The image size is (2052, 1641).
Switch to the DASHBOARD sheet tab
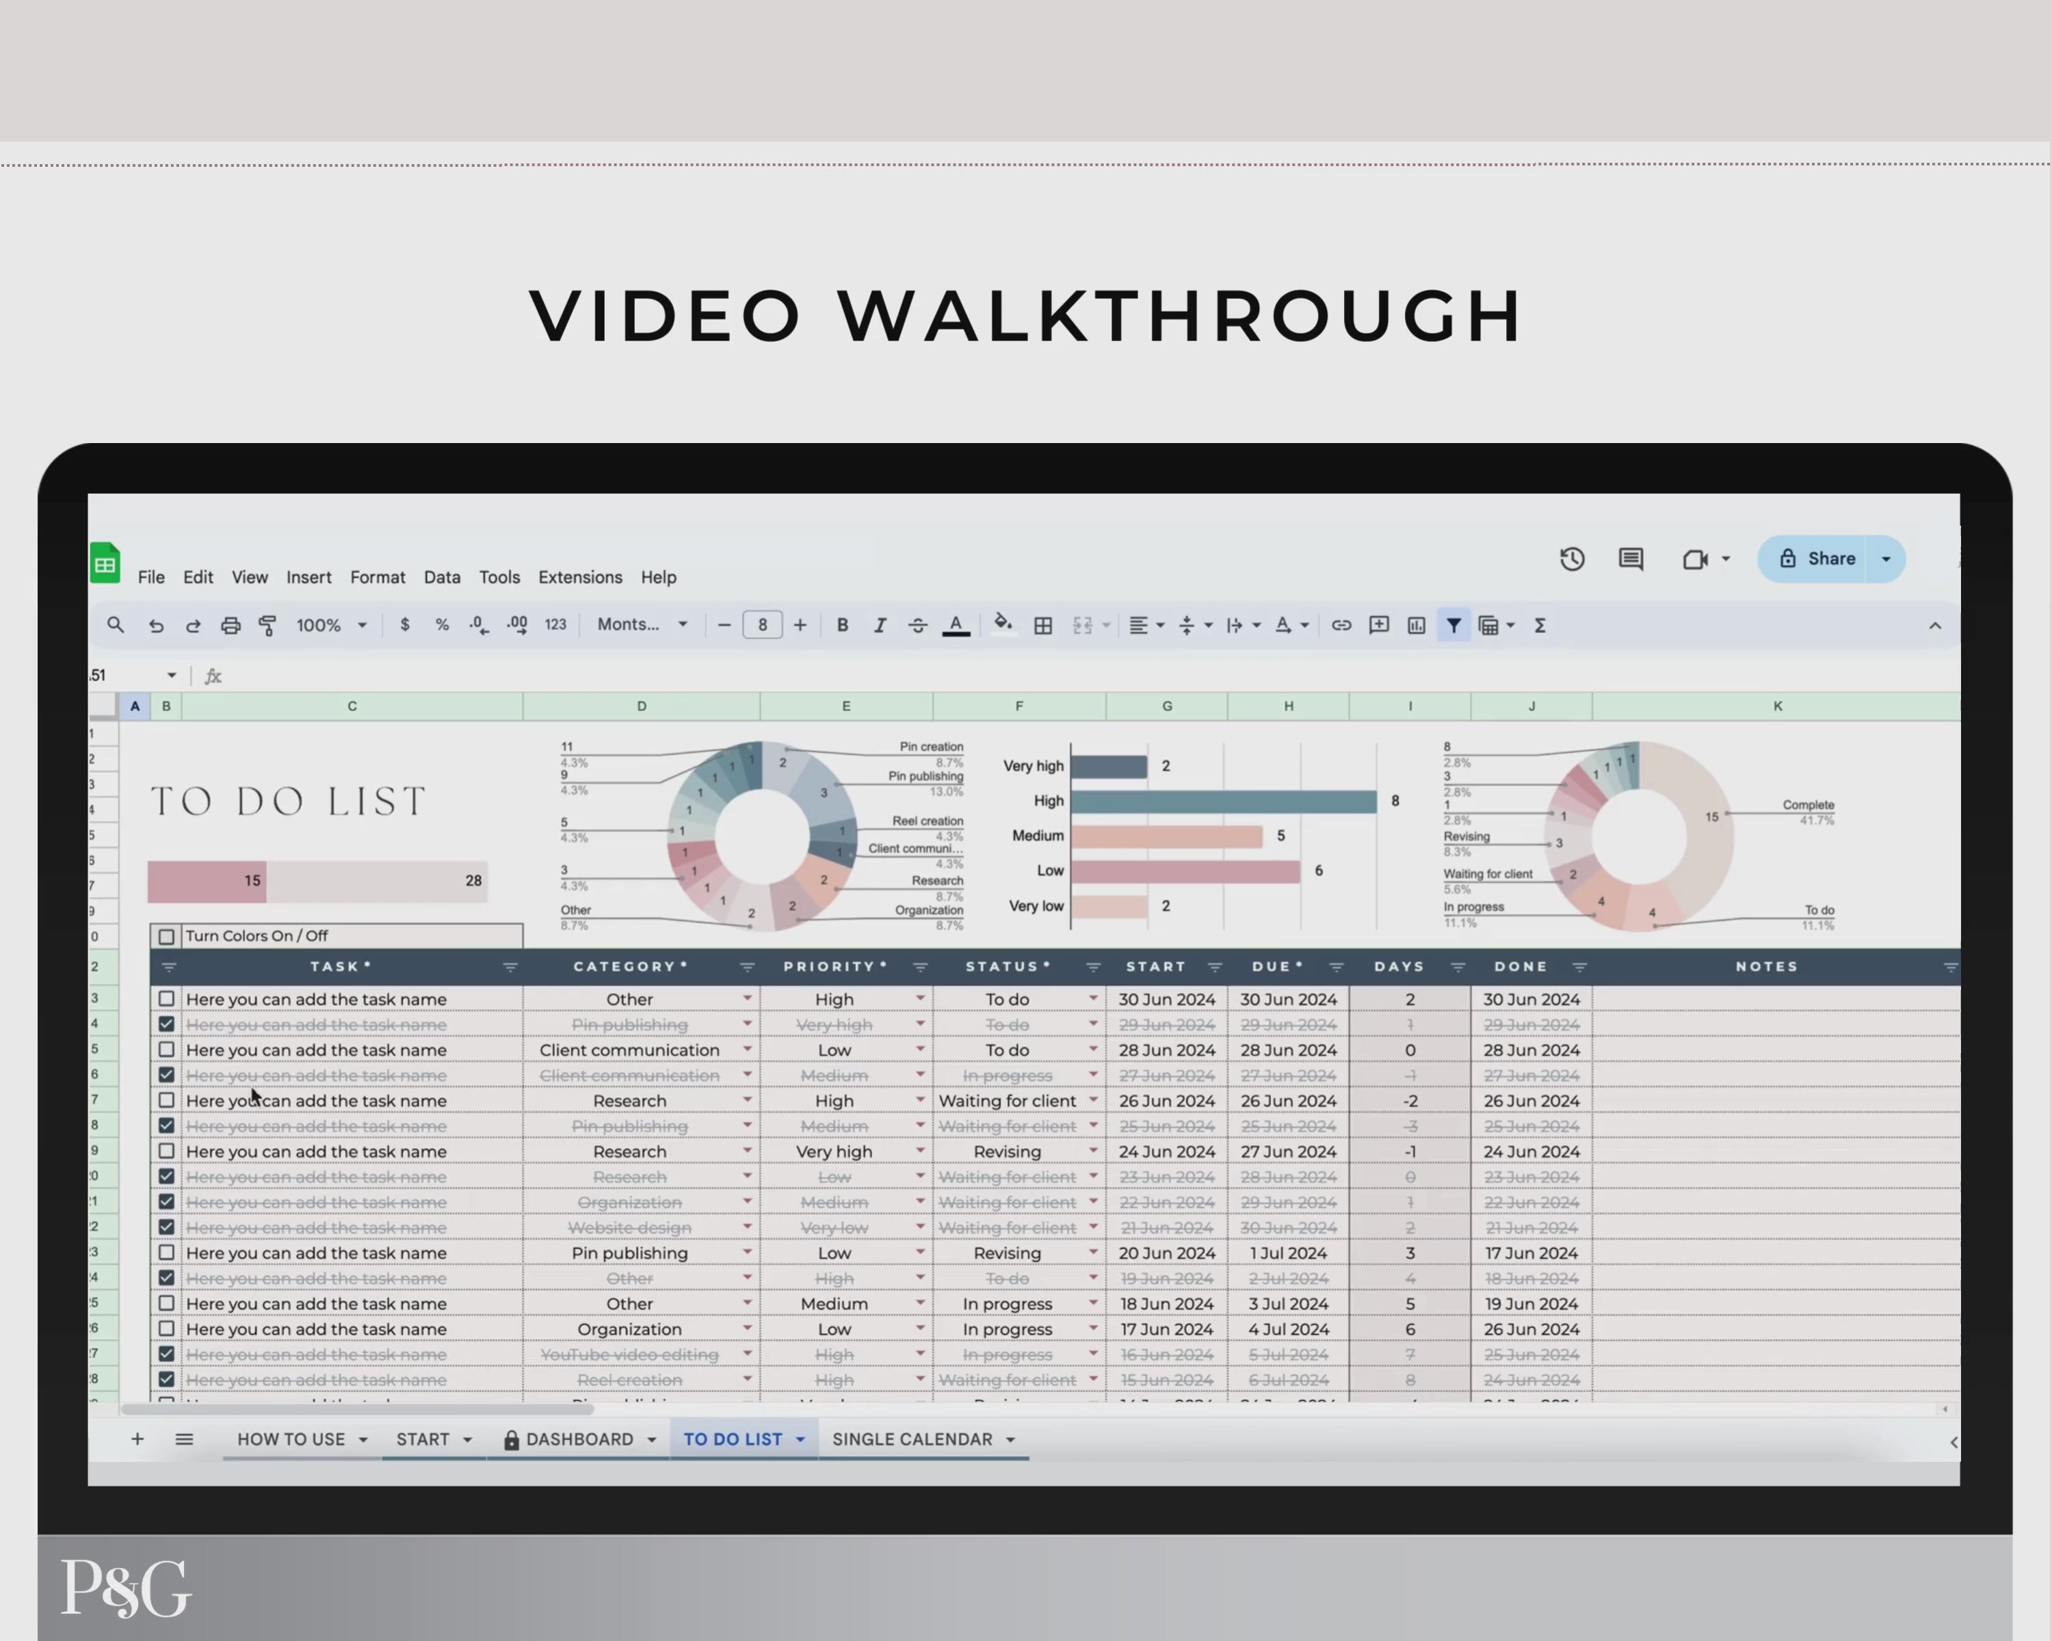click(579, 1439)
